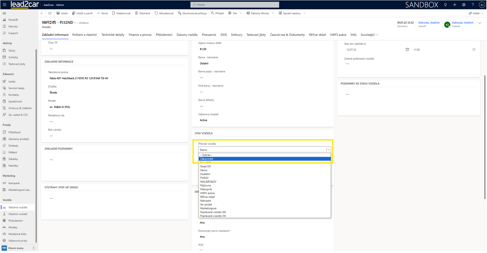Expand the Šablony Wordu dropdown arrow
The height and width of the screenshot is (253, 487).
[273, 13]
